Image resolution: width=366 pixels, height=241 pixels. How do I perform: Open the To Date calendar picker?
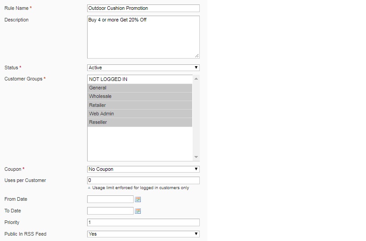pyautogui.click(x=138, y=211)
